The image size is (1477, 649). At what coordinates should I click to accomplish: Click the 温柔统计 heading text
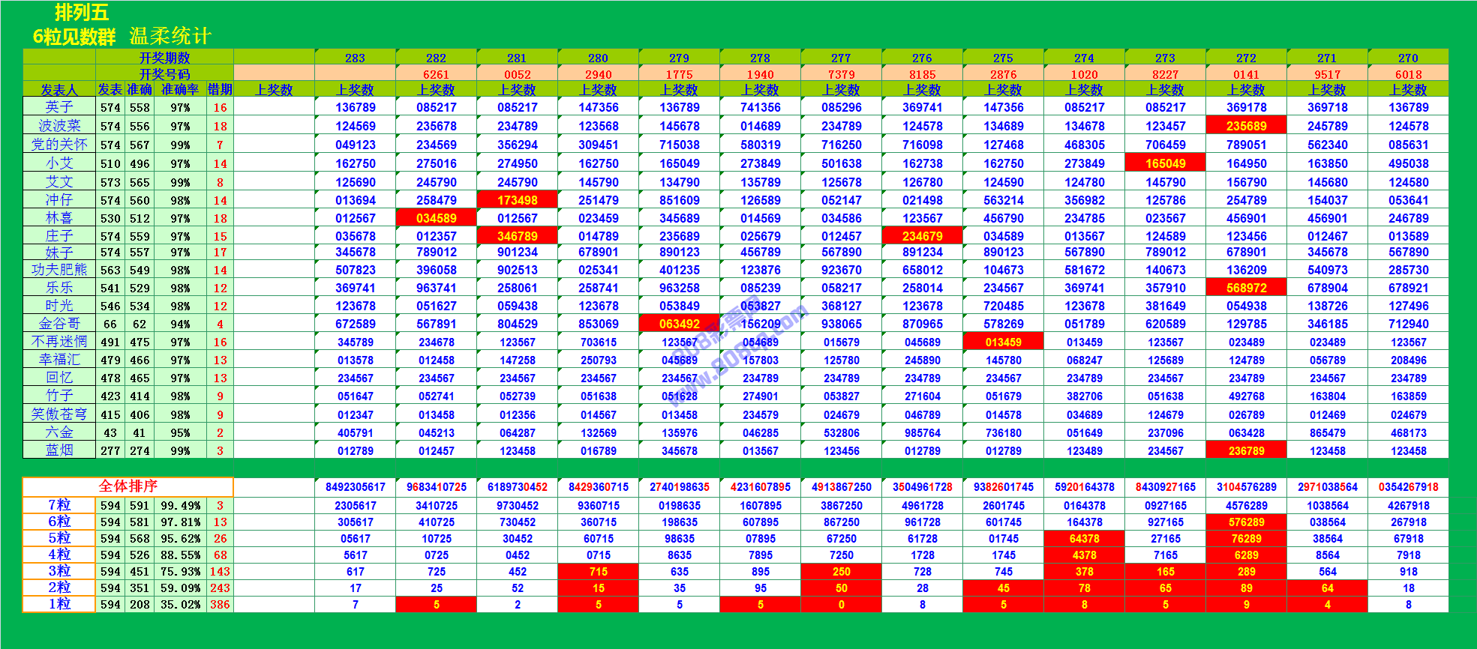click(x=170, y=36)
